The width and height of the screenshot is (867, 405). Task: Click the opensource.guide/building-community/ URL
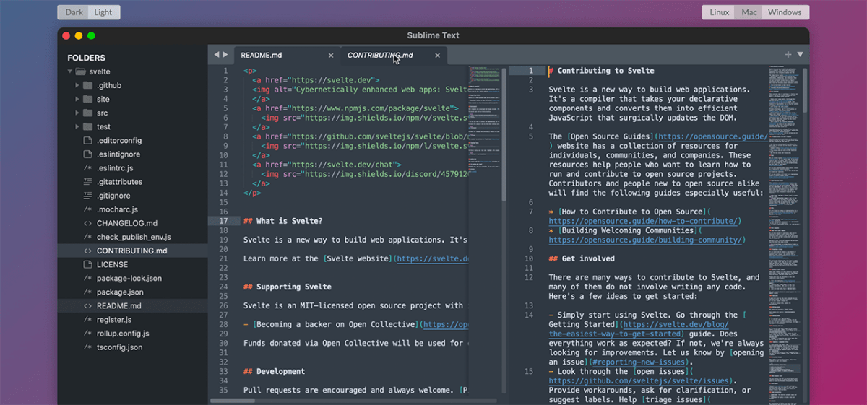click(x=647, y=240)
